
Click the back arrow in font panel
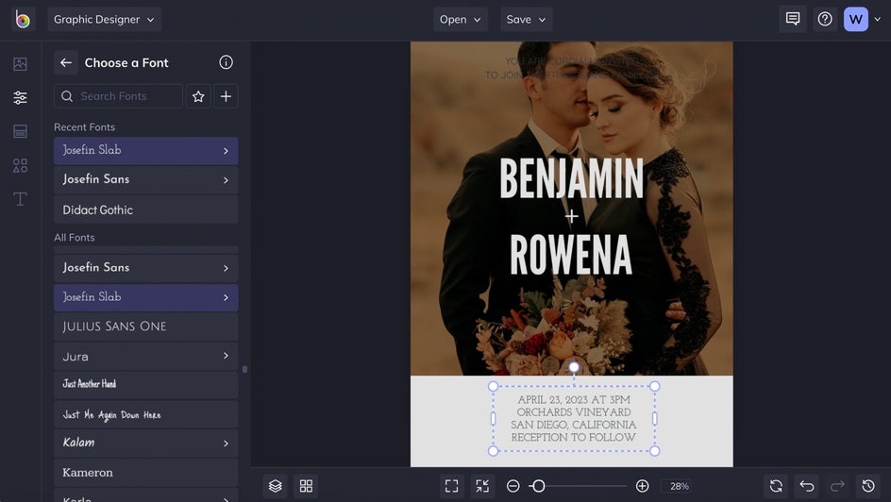[x=66, y=62]
